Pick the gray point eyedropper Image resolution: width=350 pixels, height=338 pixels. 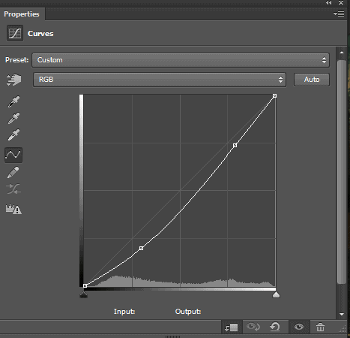click(13, 118)
